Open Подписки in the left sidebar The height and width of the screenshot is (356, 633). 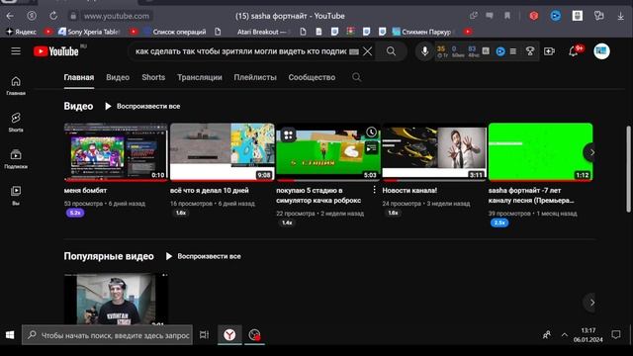coord(16,159)
